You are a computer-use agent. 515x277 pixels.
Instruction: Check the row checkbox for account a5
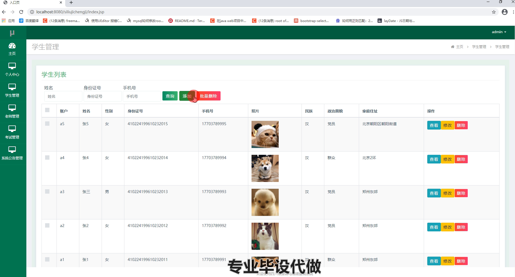click(47, 124)
